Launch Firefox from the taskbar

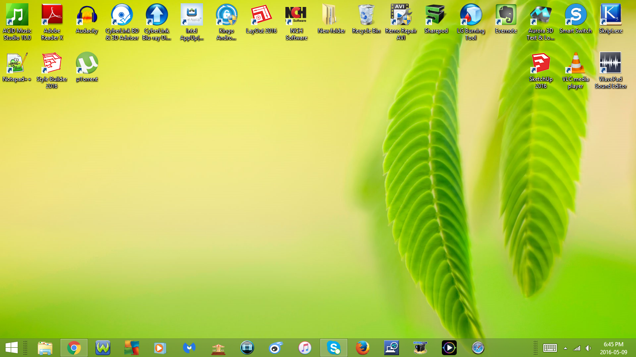363,348
